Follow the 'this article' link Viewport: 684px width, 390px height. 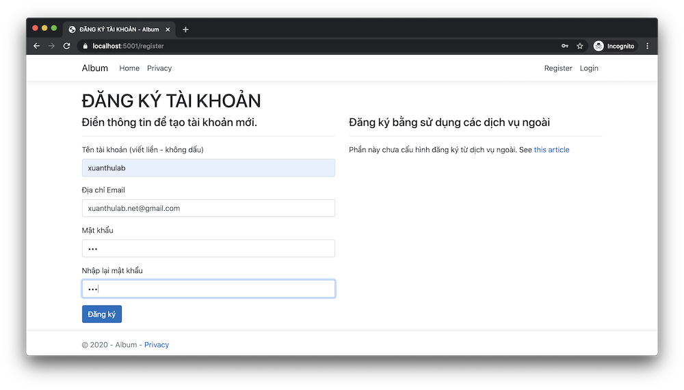(x=551, y=150)
